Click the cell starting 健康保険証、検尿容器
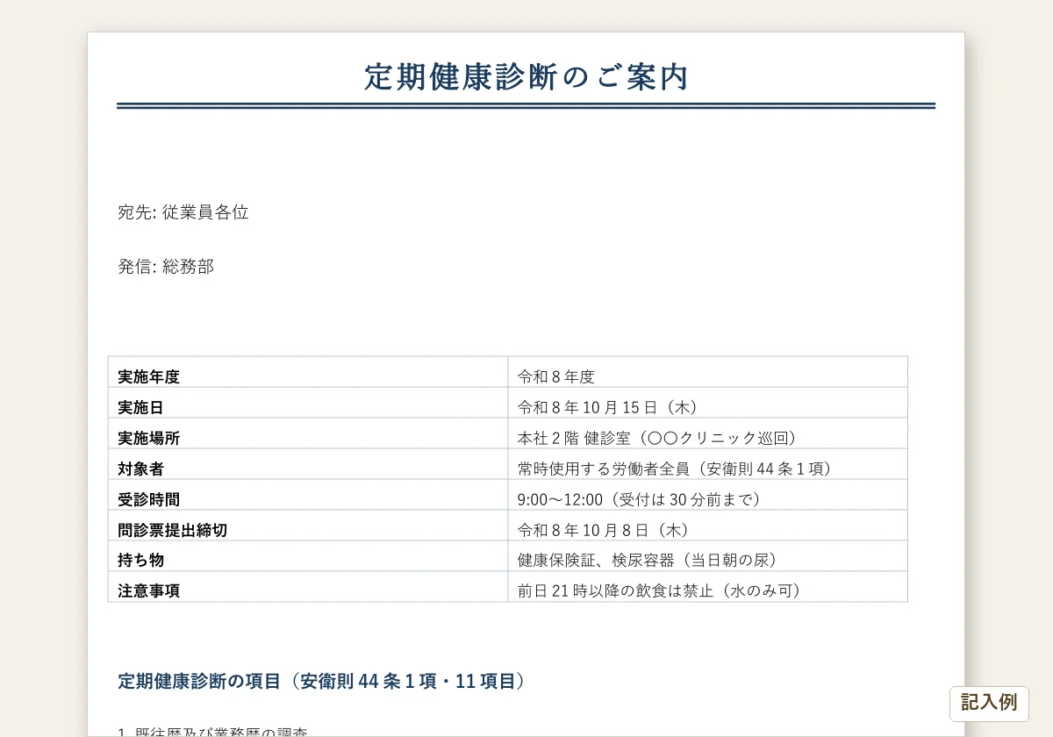Image resolution: width=1053 pixels, height=737 pixels. pos(707,556)
